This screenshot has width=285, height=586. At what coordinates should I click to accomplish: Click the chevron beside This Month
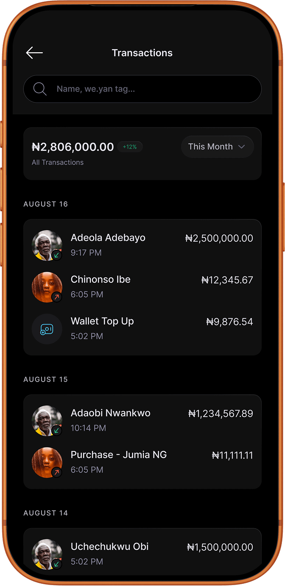click(242, 147)
